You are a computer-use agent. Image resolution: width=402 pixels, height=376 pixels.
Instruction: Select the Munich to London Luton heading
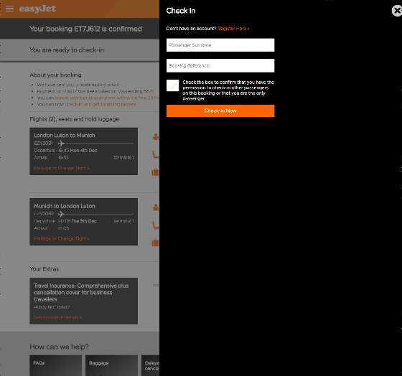[x=65, y=206]
